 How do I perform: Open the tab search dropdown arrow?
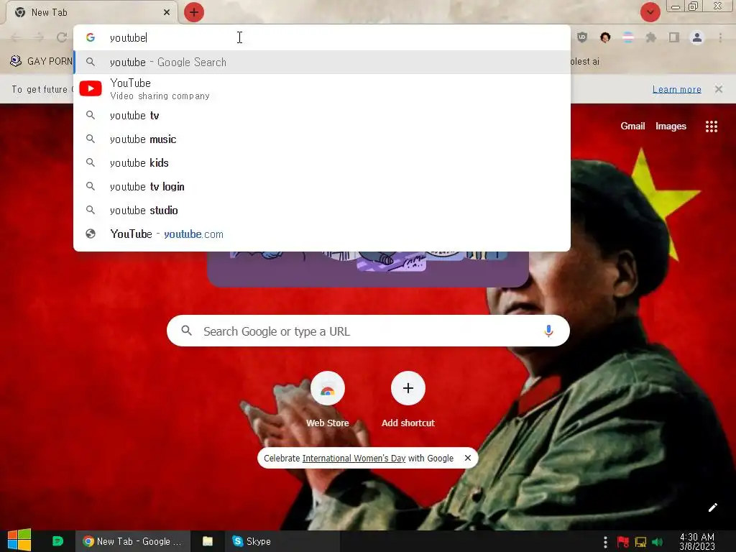[x=650, y=12]
